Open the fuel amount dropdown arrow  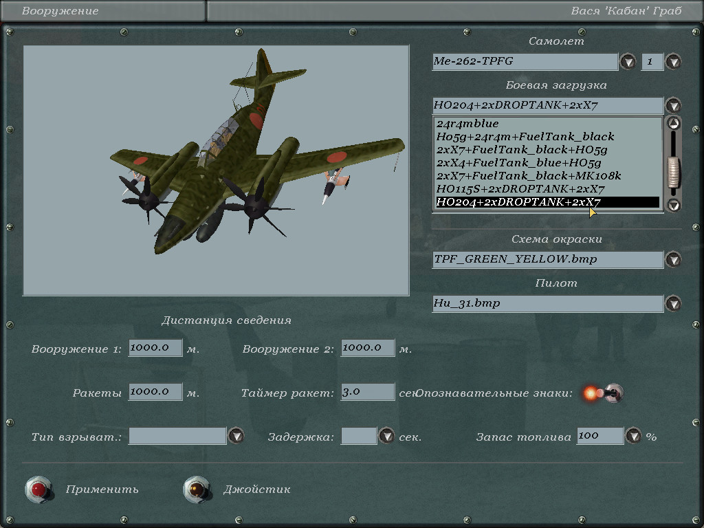pyautogui.click(x=633, y=435)
